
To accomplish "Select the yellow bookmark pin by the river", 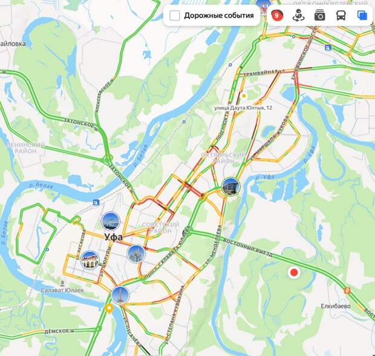I will 109,309.
